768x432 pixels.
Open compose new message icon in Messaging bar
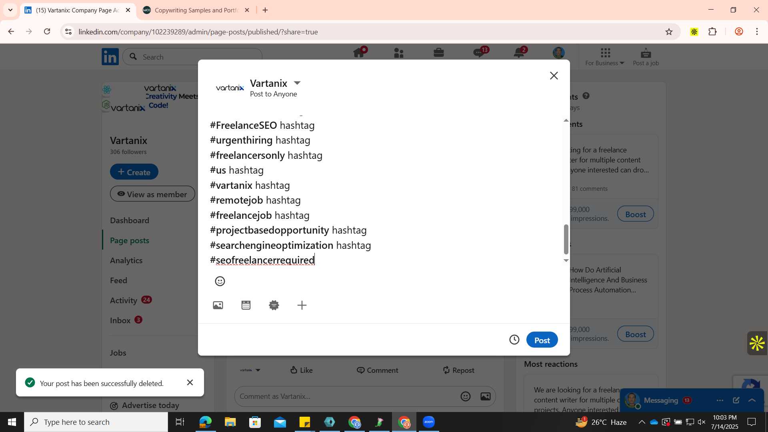pos(736,400)
